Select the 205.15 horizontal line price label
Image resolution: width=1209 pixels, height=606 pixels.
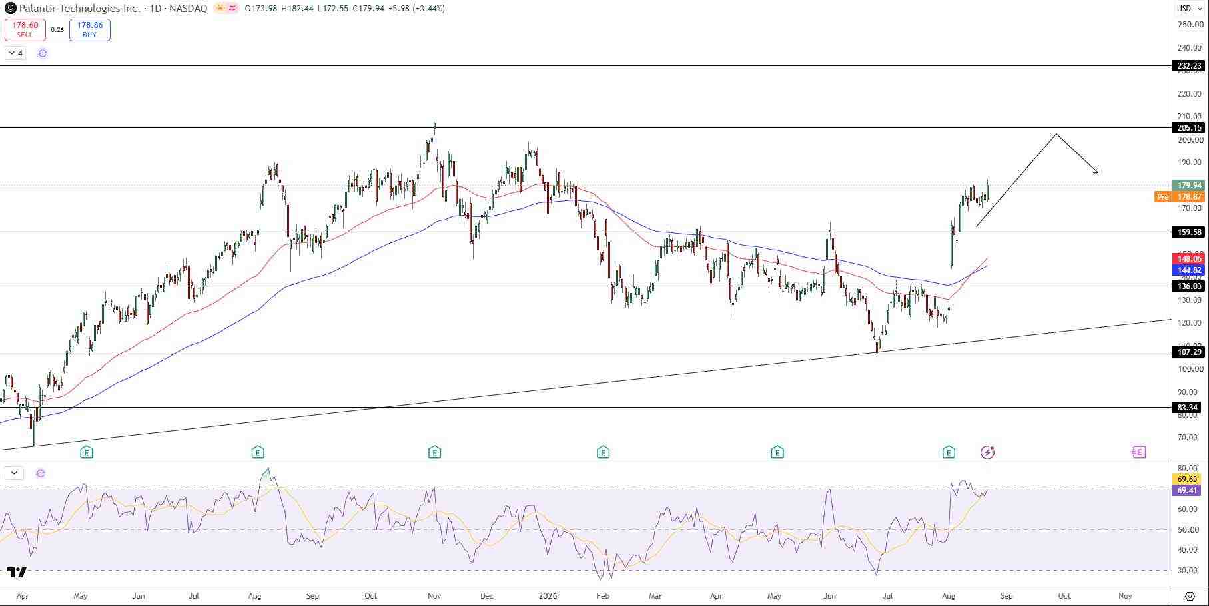(1189, 128)
